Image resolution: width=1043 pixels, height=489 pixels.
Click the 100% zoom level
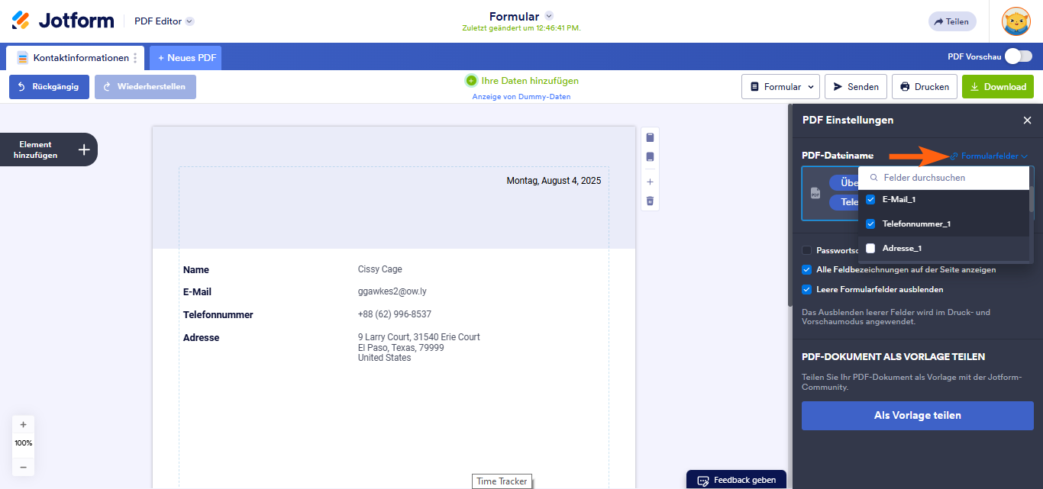(23, 443)
